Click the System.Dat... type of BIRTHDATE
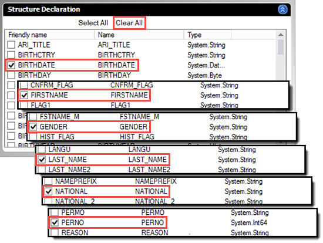Viewport: 323px width, 243px height. (206, 65)
